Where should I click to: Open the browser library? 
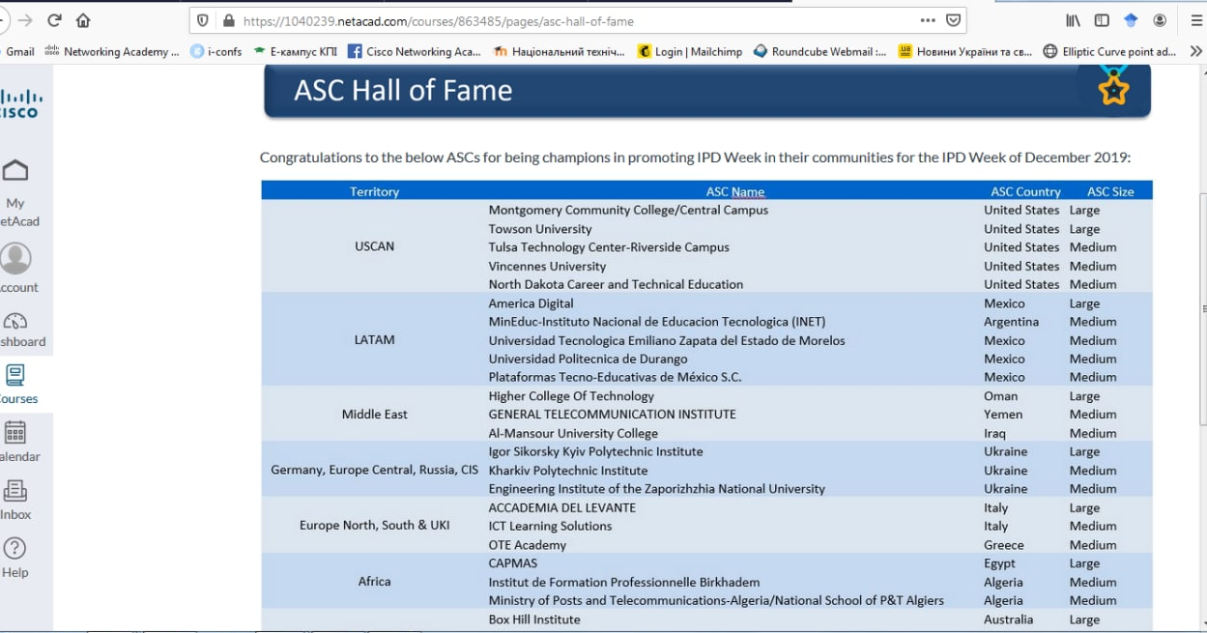click(1074, 20)
